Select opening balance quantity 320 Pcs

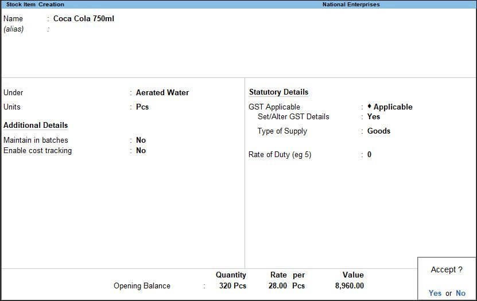point(232,286)
